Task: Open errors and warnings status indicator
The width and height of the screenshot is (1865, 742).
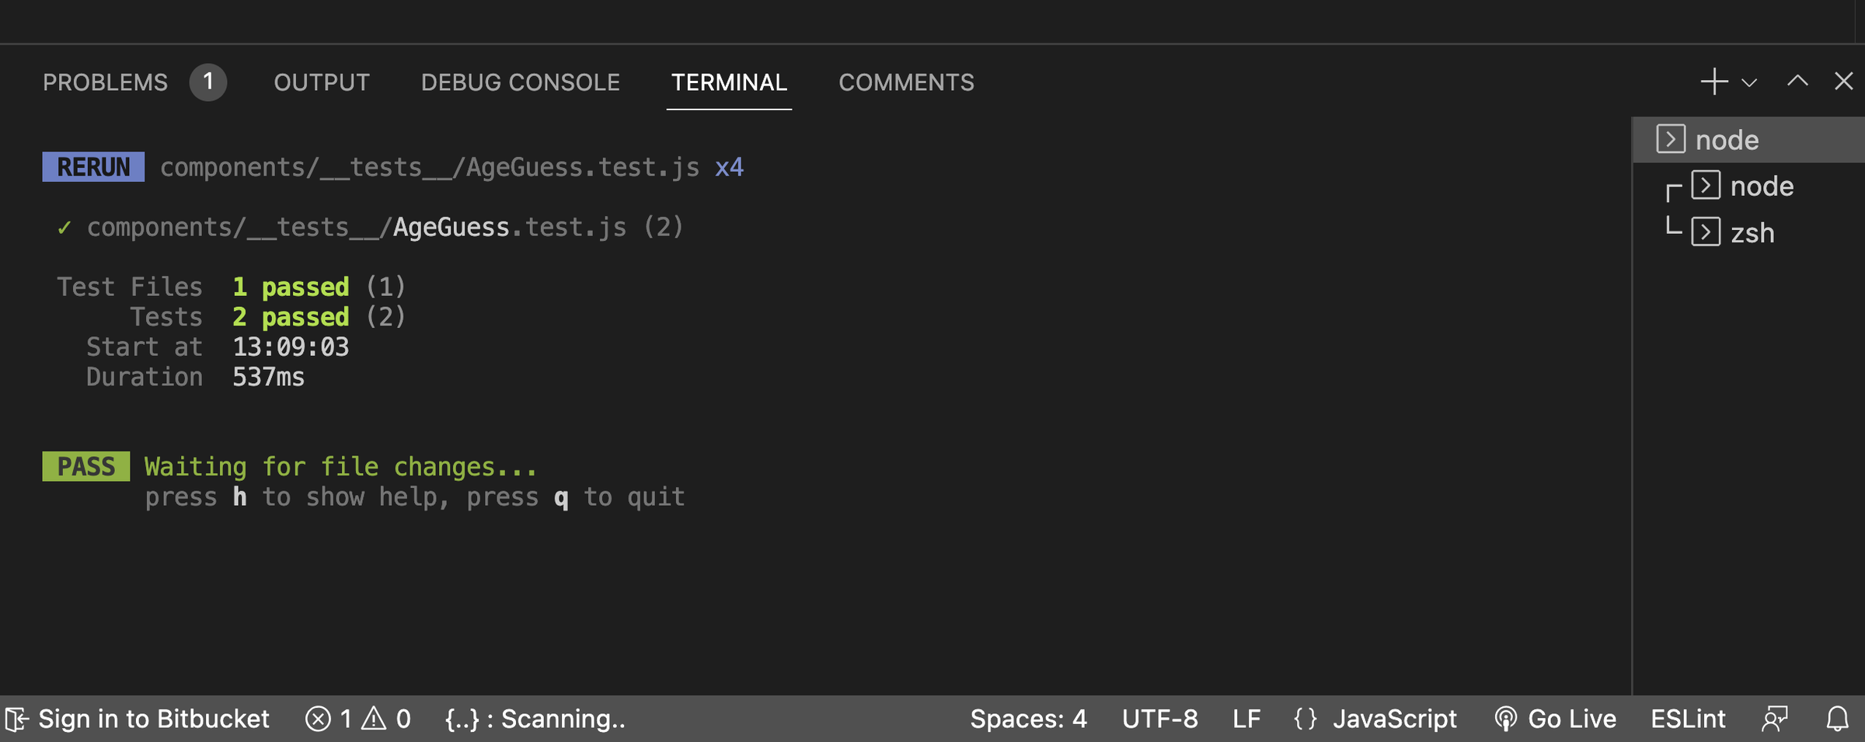Action: pos(358,719)
